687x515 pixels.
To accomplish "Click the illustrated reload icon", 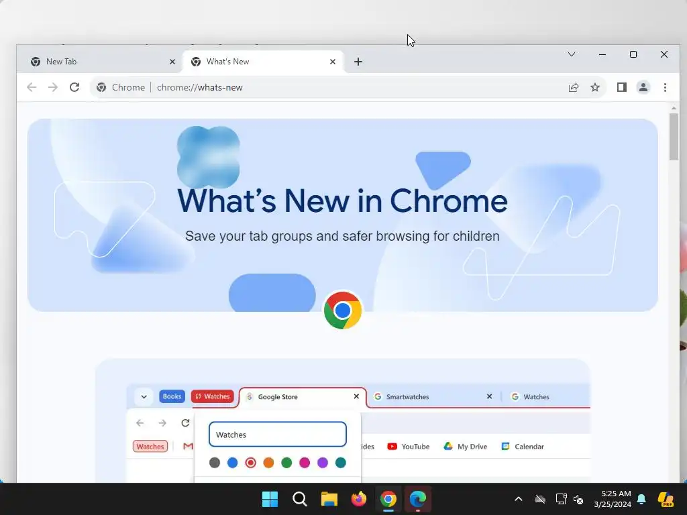I will coord(185,422).
